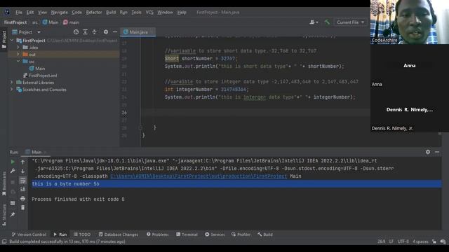Open notifications icon in status bar
The height and width of the screenshot is (252, 449).
pos(443,241)
